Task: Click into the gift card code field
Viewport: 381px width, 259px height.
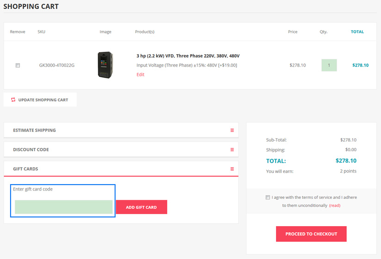Action: (x=64, y=207)
